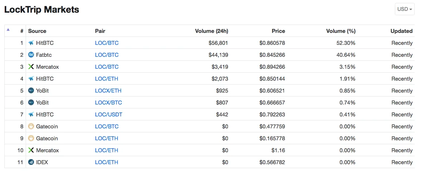
Task: Select the $0.850144 price
Action: (x=272, y=79)
